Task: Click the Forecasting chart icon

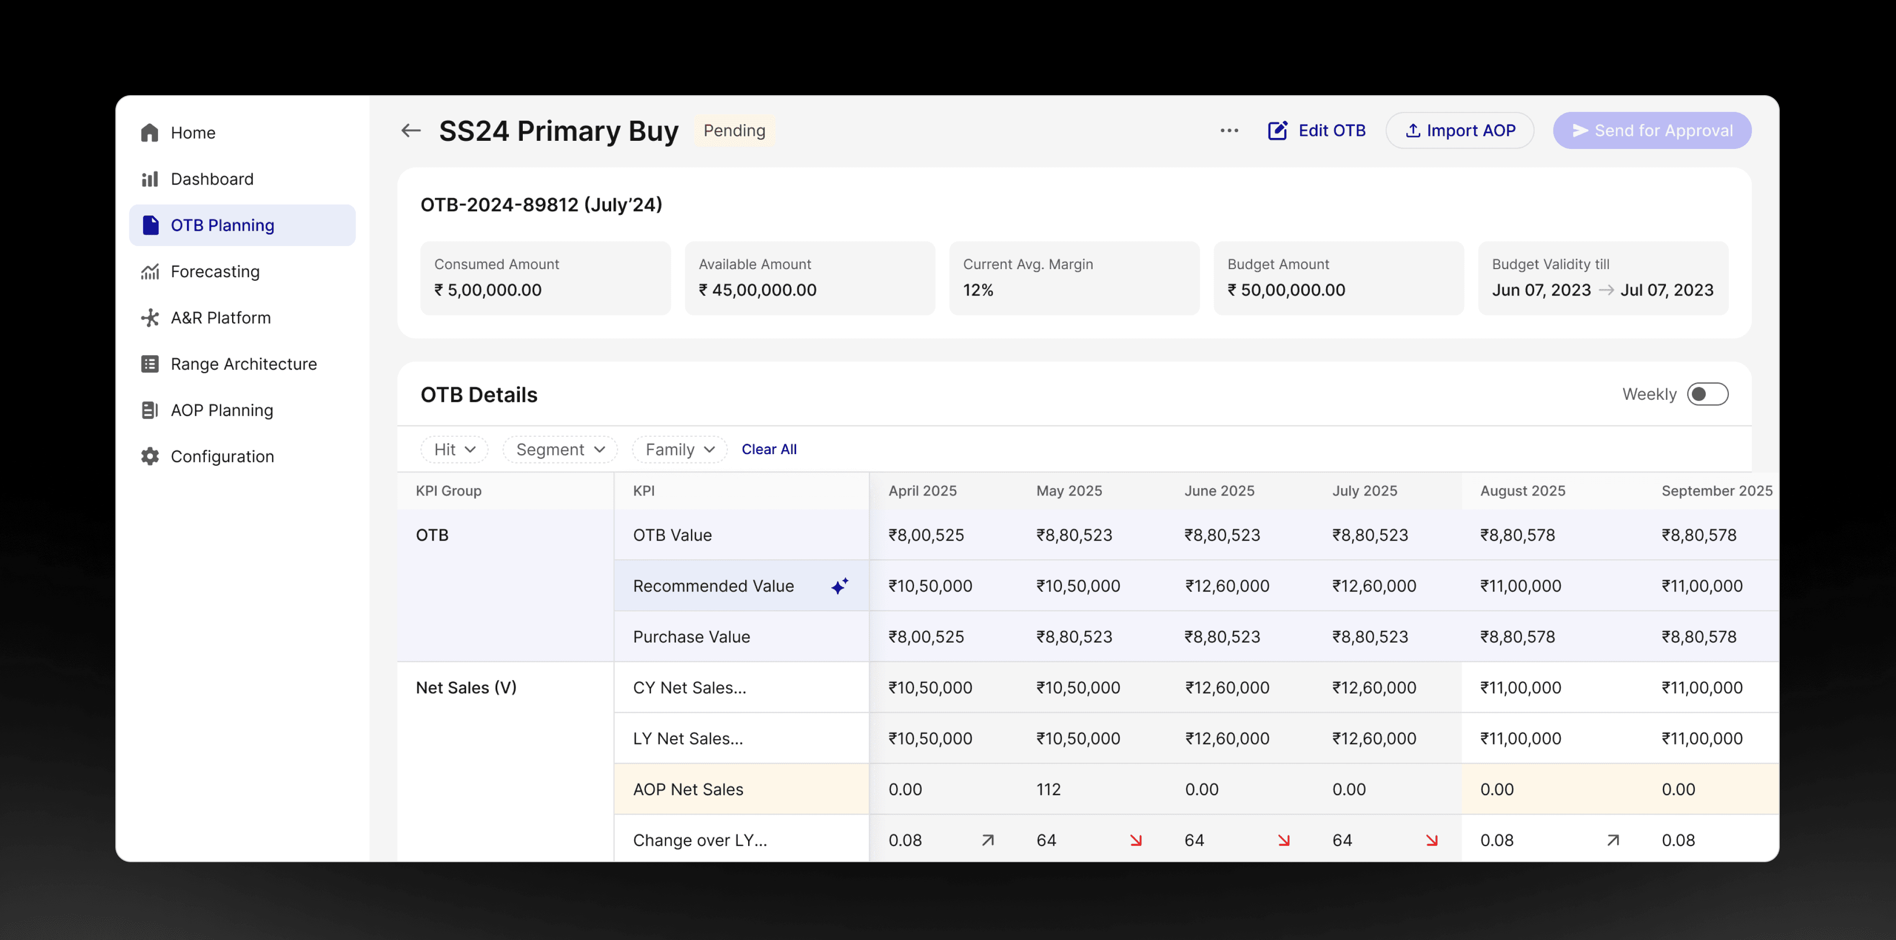Action: [x=150, y=272]
